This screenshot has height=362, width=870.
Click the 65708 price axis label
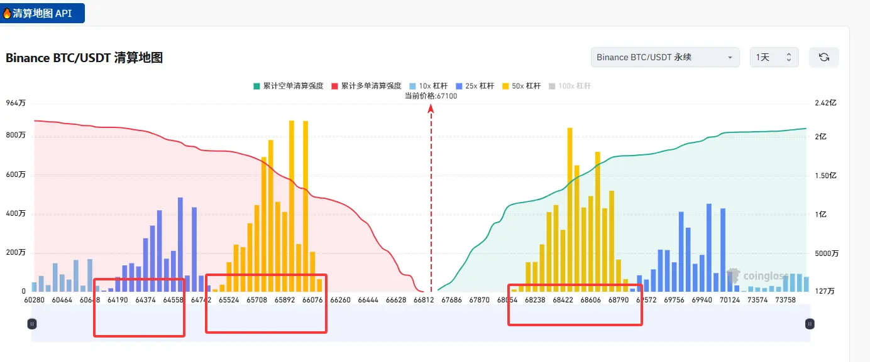click(256, 301)
